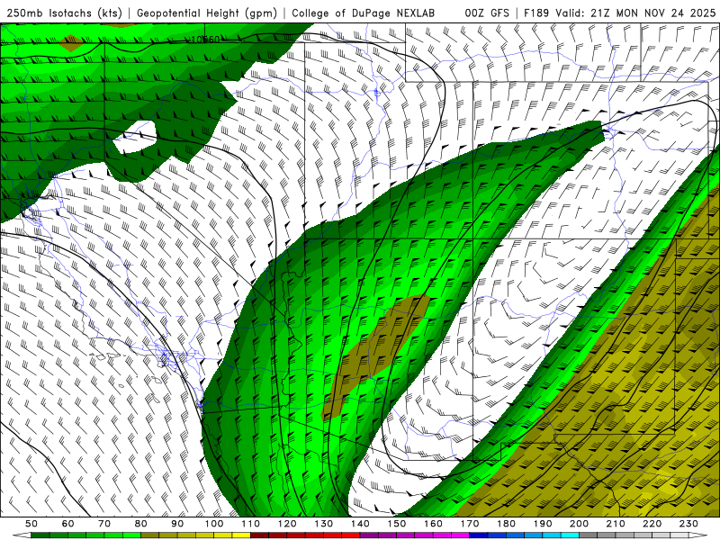Click the '150' value on the color scale
720x540 pixels.
[x=396, y=524]
